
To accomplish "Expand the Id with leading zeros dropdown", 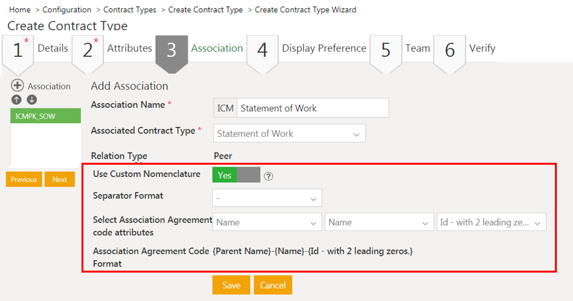I will 492,222.
